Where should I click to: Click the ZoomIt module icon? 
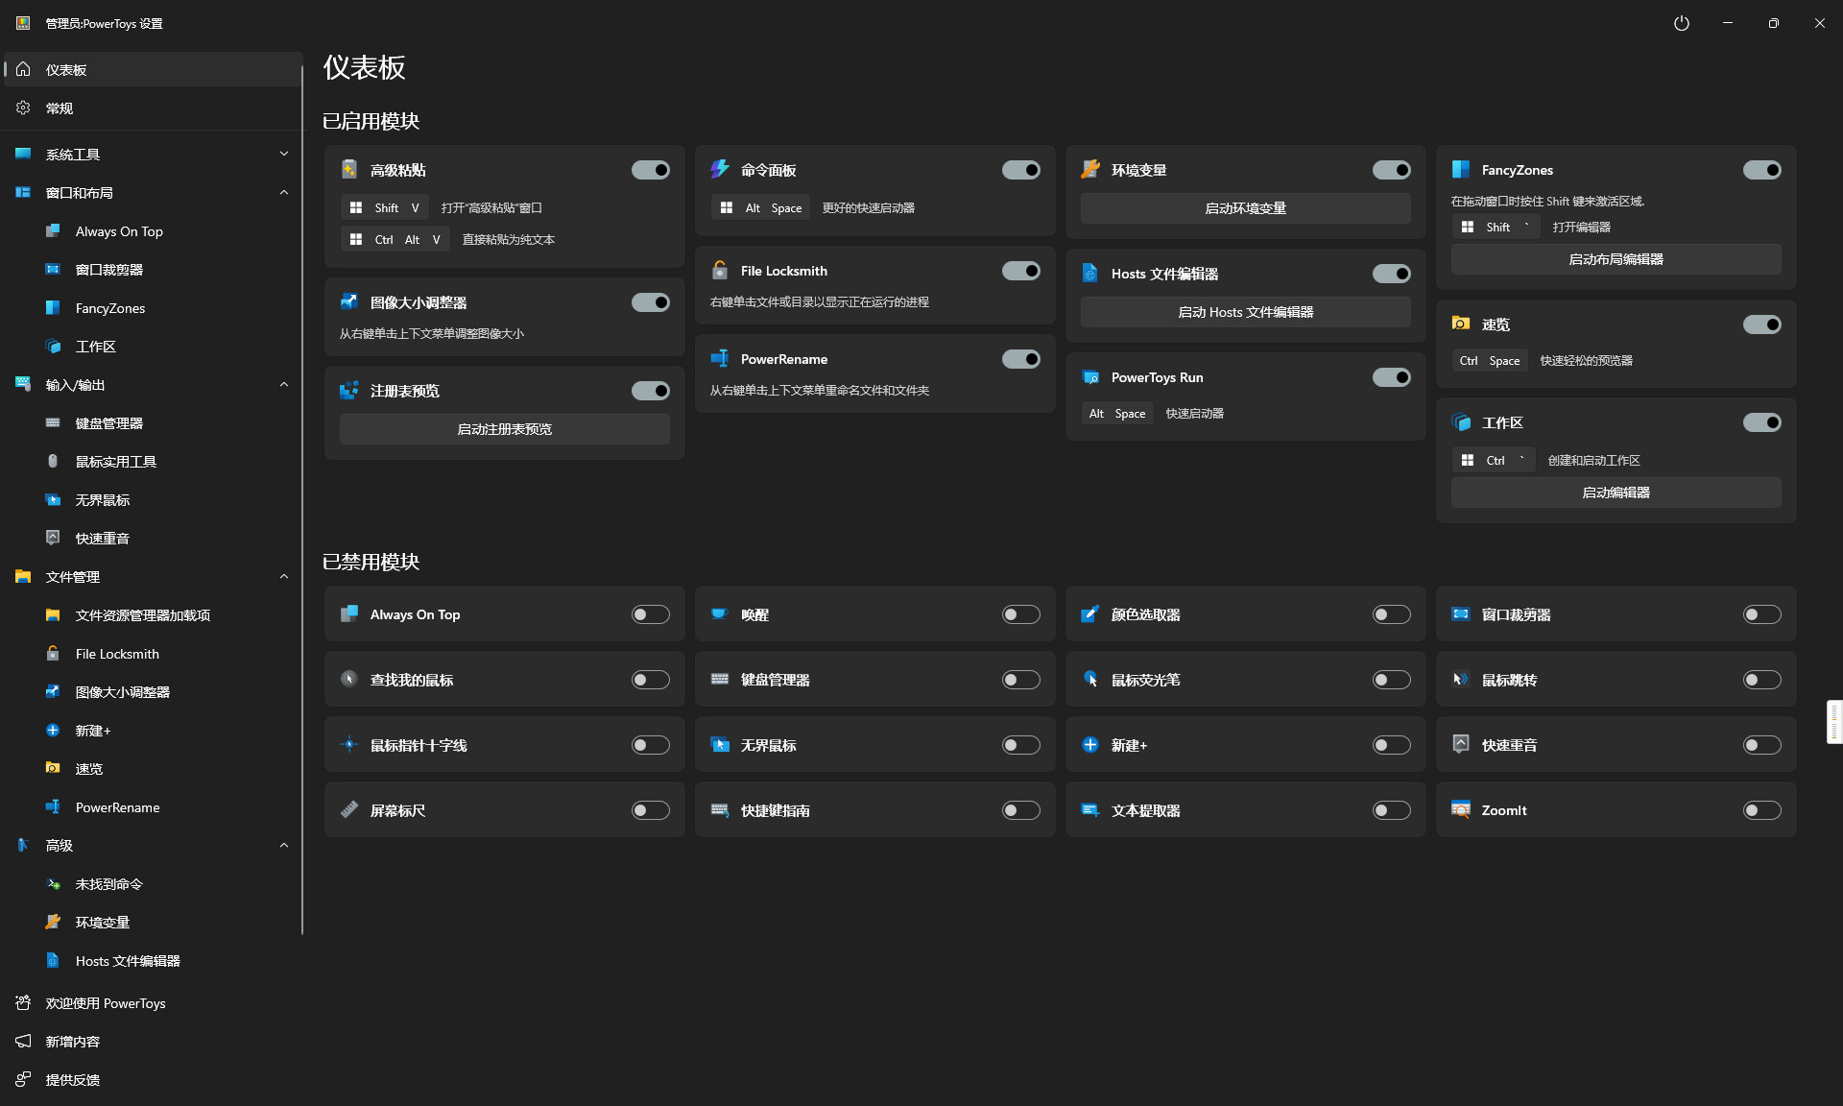[1460, 810]
